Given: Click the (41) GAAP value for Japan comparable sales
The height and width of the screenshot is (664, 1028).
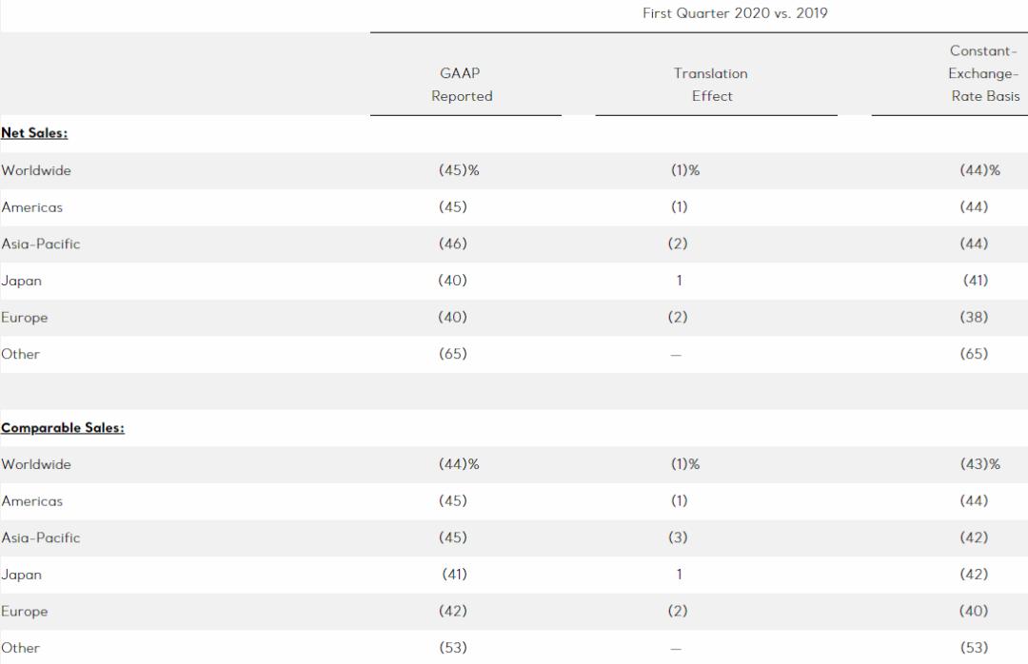Looking at the screenshot, I should 455,575.
